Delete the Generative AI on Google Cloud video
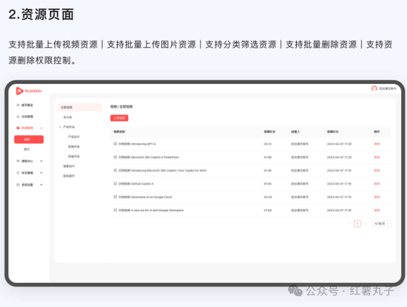The image size is (407, 307). [x=377, y=197]
